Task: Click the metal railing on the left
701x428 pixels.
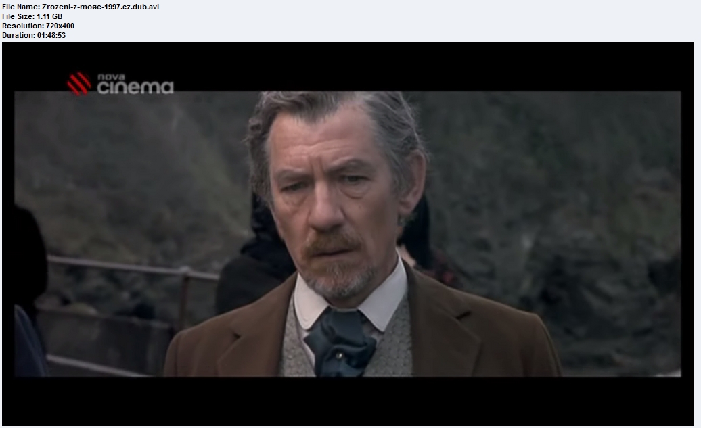Action: tap(135, 267)
